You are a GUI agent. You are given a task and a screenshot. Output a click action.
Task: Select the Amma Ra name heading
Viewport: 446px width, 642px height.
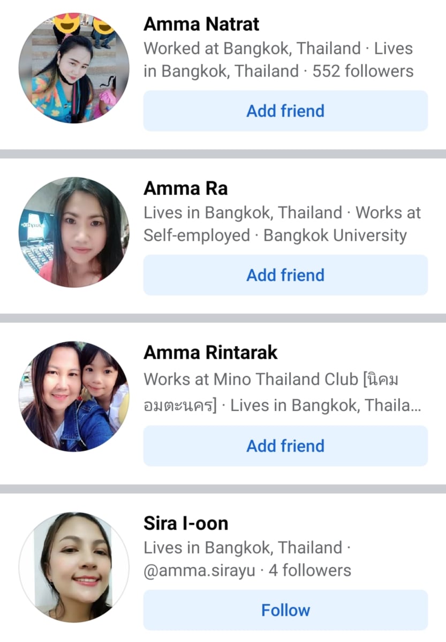point(186,188)
